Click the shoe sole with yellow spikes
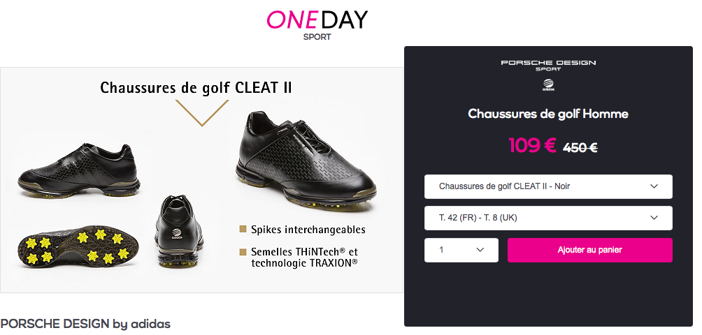 click(78, 246)
